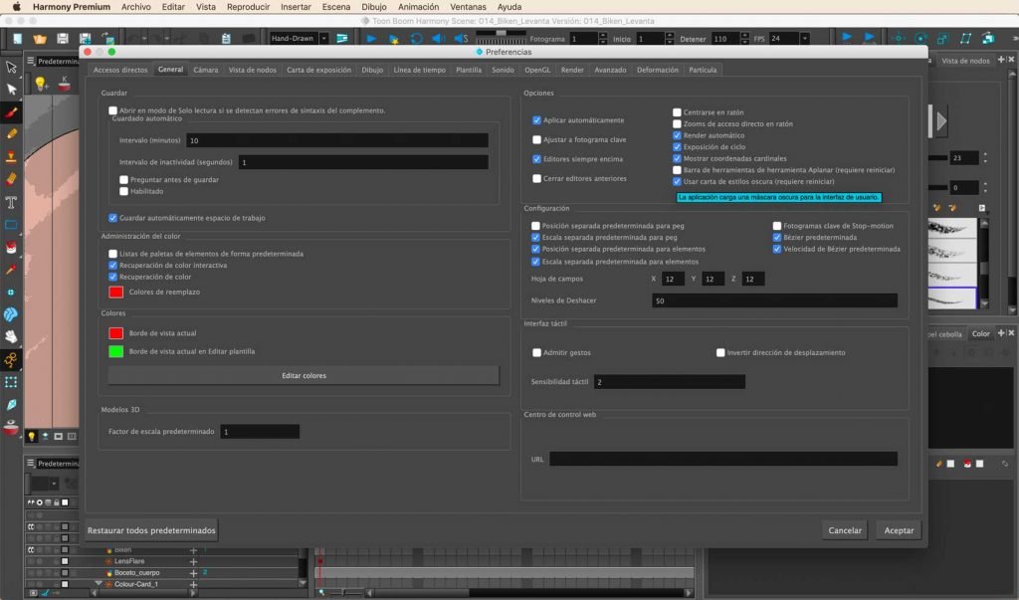Uncheck 'Guardar automáticamente espacio de trabajo'
This screenshot has height=600, width=1019.
click(113, 218)
